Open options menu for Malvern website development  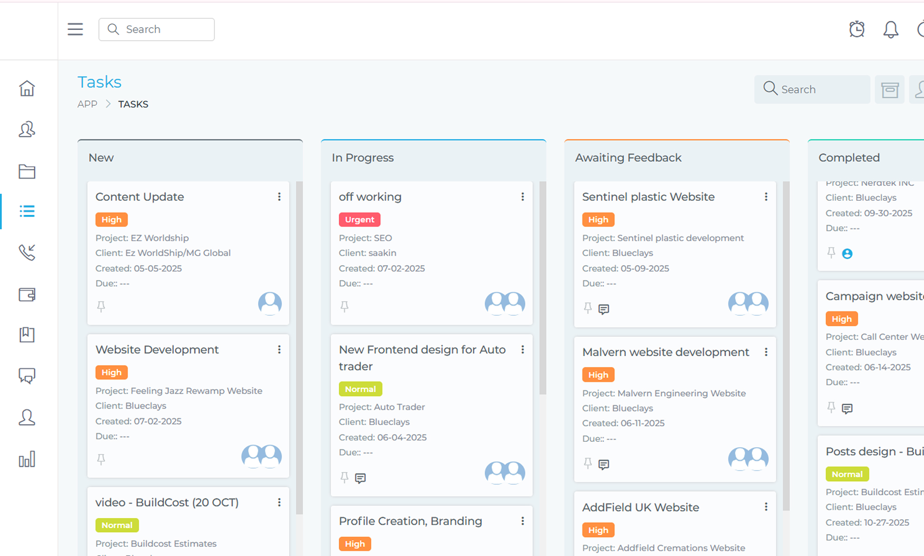click(x=766, y=352)
